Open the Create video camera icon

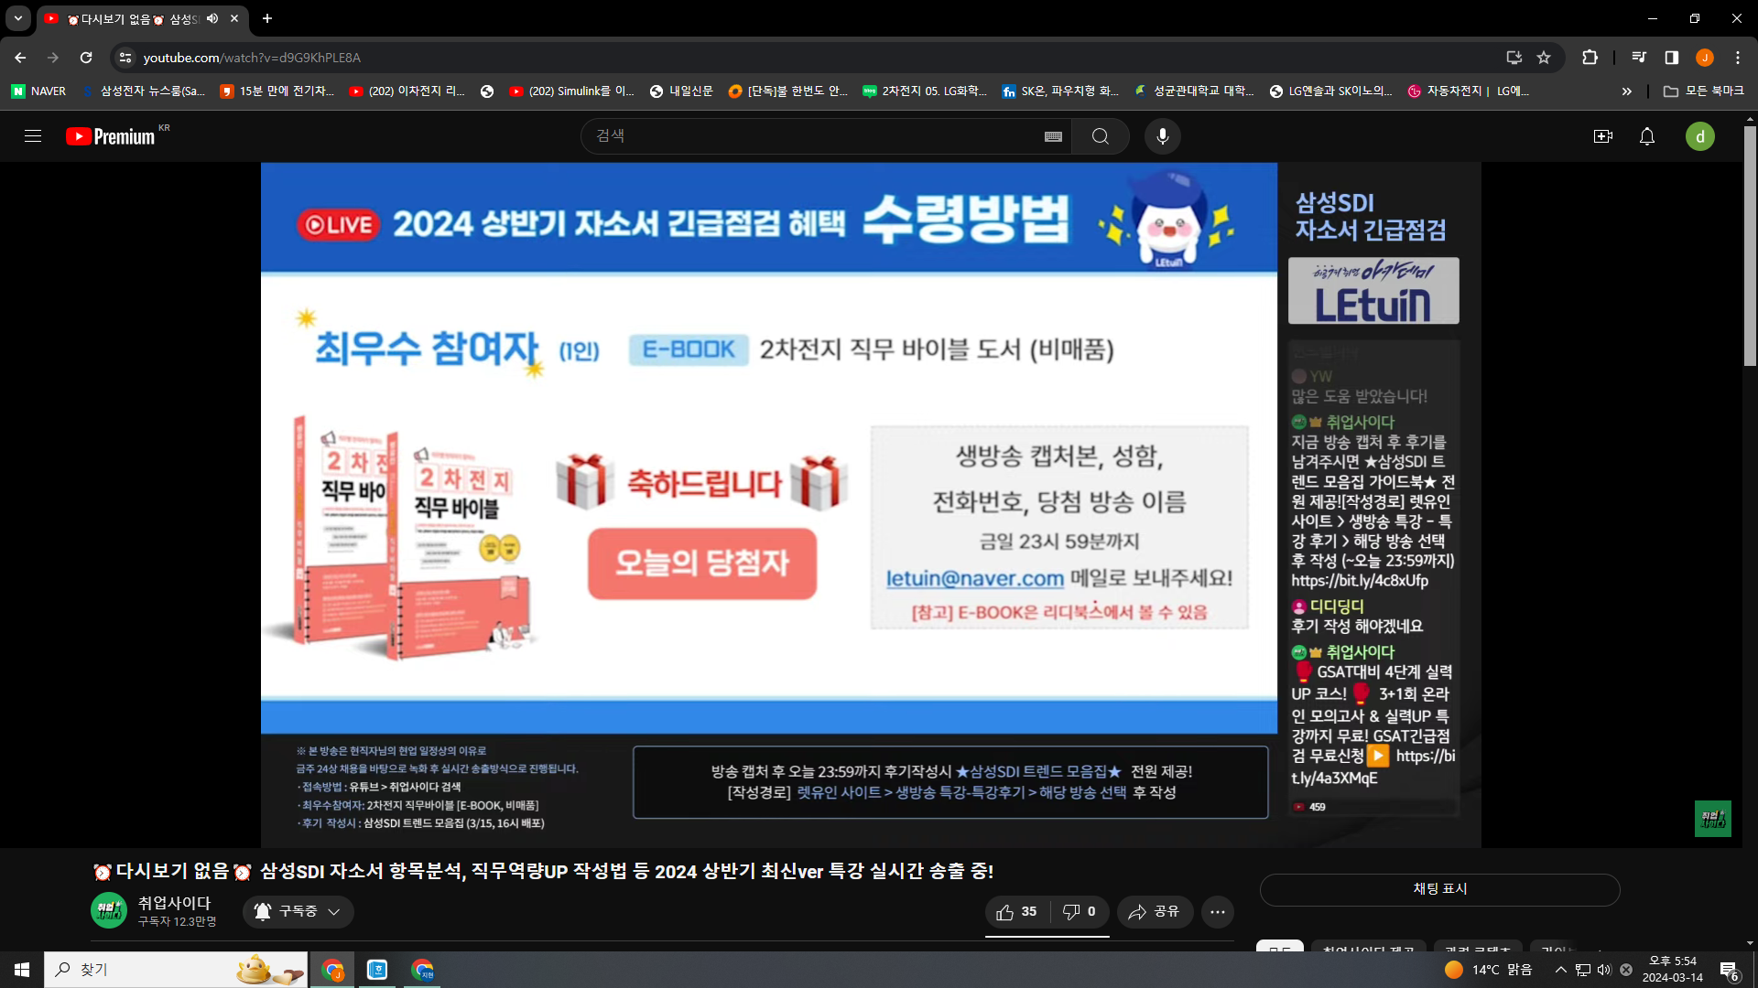tap(1602, 136)
